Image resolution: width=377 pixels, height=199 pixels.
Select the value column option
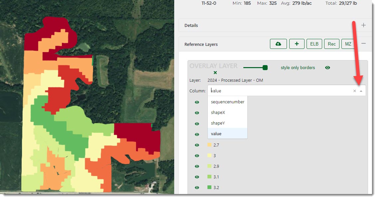216,134
